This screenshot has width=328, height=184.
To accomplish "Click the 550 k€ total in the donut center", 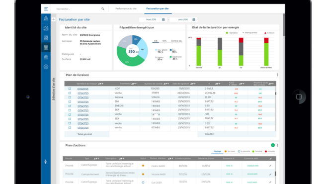I will [x=133, y=52].
